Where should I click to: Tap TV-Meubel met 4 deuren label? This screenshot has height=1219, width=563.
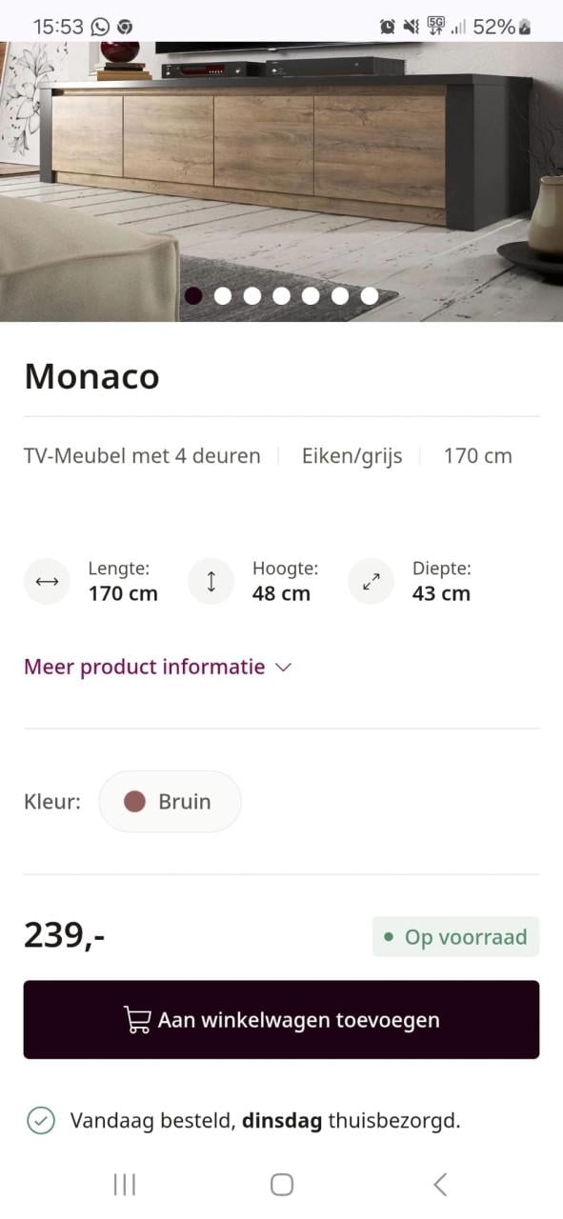click(x=141, y=455)
